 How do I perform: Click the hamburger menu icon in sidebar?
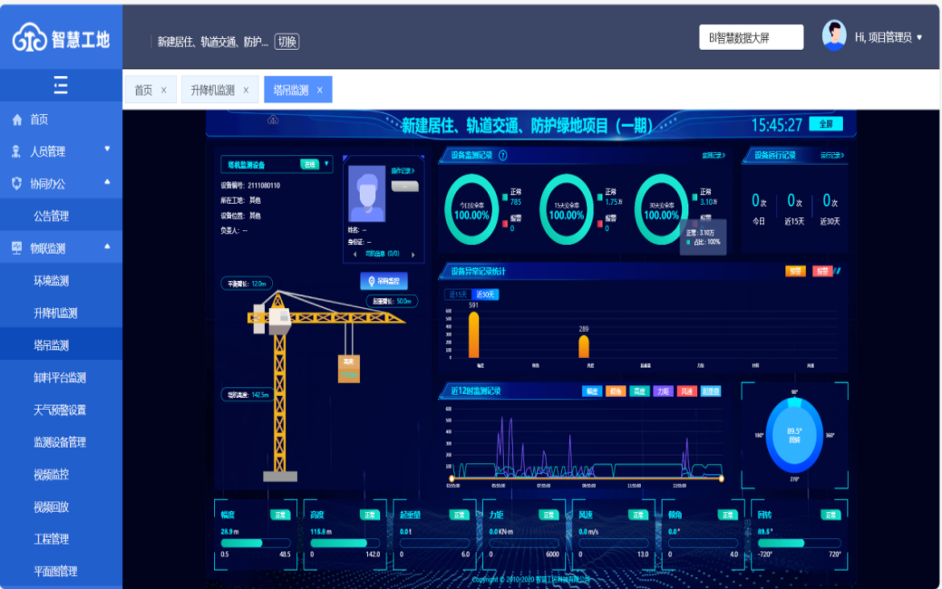61,86
